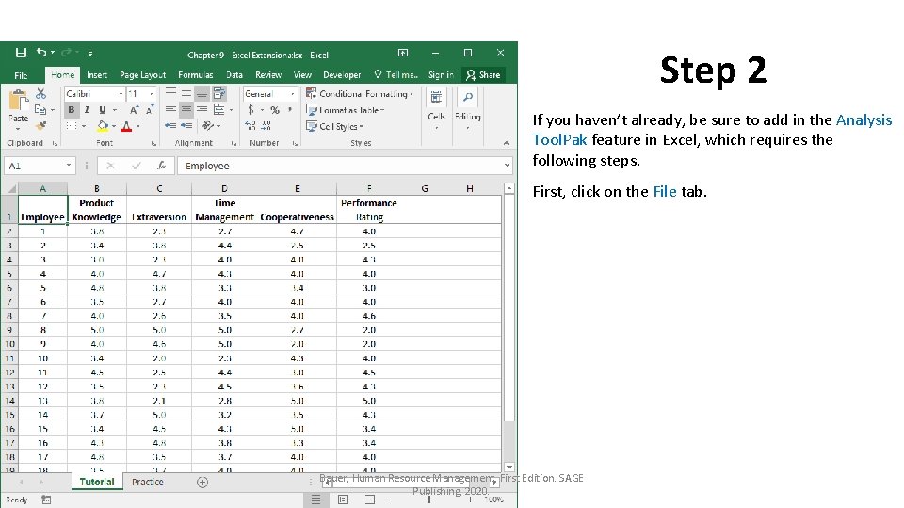Image resolution: width=904 pixels, height=508 pixels.
Task: Click the Align Left icon
Action: pyautogui.click(x=170, y=109)
